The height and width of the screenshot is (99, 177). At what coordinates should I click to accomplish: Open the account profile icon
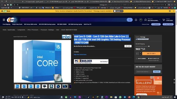tap(145, 20)
